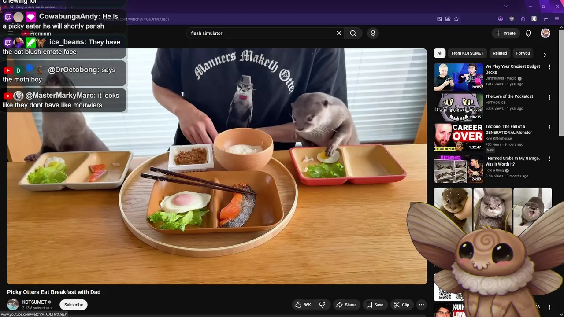Open options menu for Farmed Crabs video
This screenshot has height=317, width=564.
(549, 158)
